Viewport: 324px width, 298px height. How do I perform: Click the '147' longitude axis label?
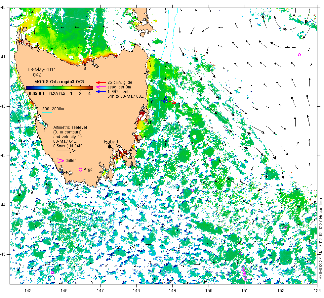[100, 291]
